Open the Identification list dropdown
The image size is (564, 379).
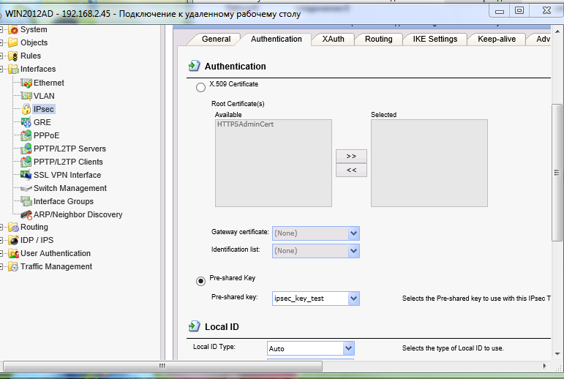[x=353, y=251]
